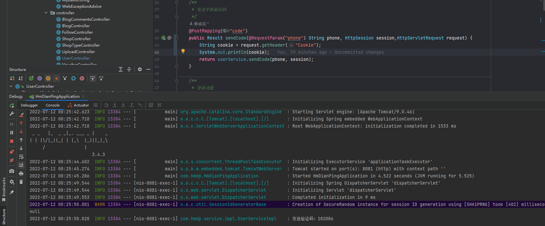Hide the Structure panel
The width and height of the screenshot is (545, 226).
coord(148,69)
